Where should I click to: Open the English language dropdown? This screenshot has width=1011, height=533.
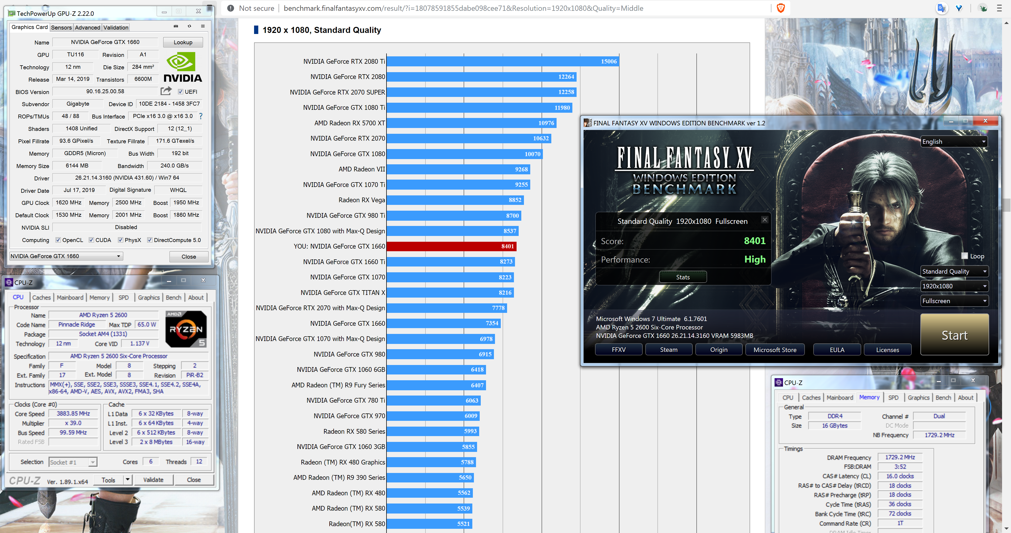point(954,142)
